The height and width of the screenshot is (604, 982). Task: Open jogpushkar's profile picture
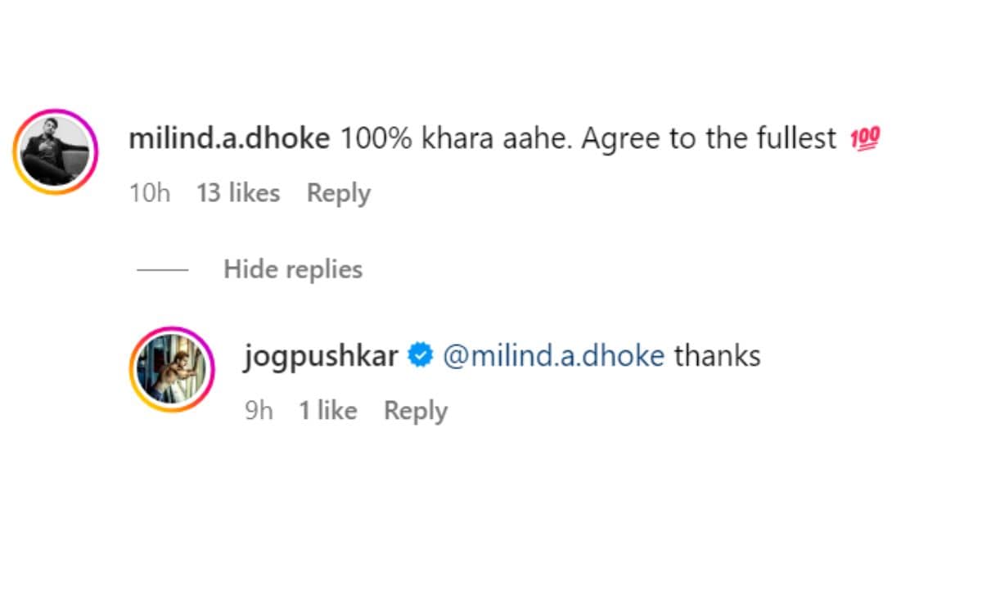click(x=171, y=369)
